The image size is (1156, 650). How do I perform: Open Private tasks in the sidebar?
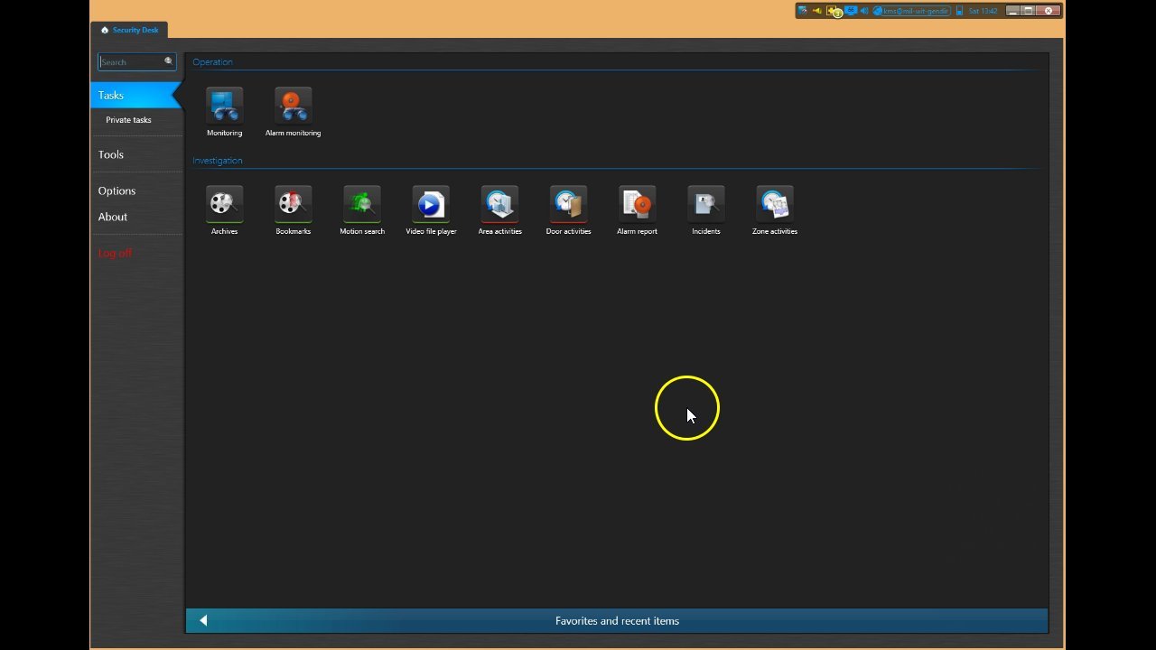128,120
